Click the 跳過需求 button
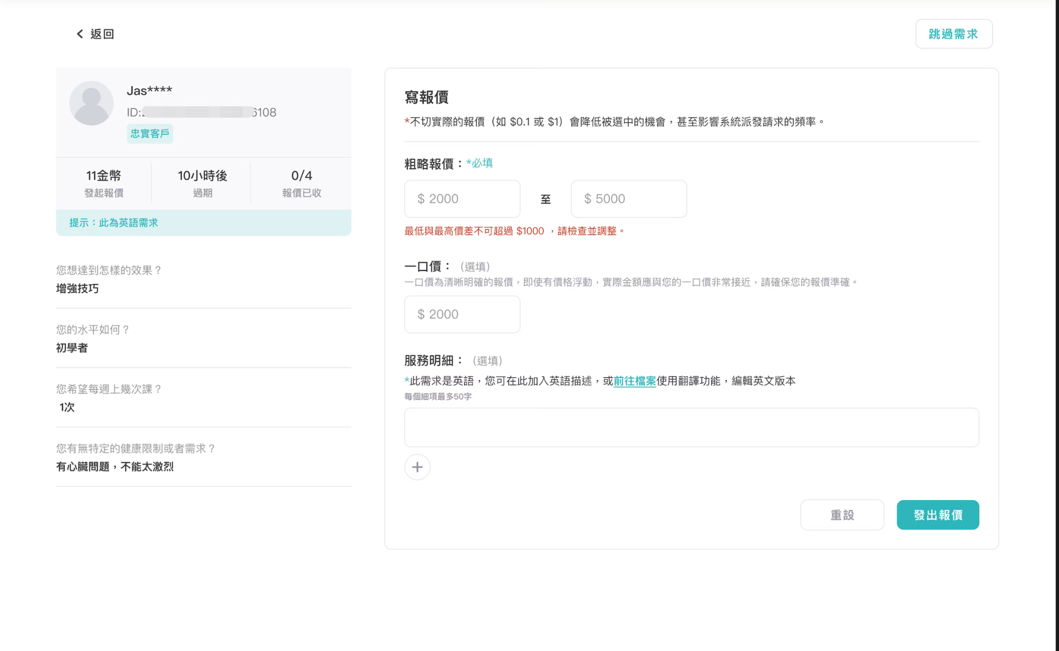 [x=954, y=34]
